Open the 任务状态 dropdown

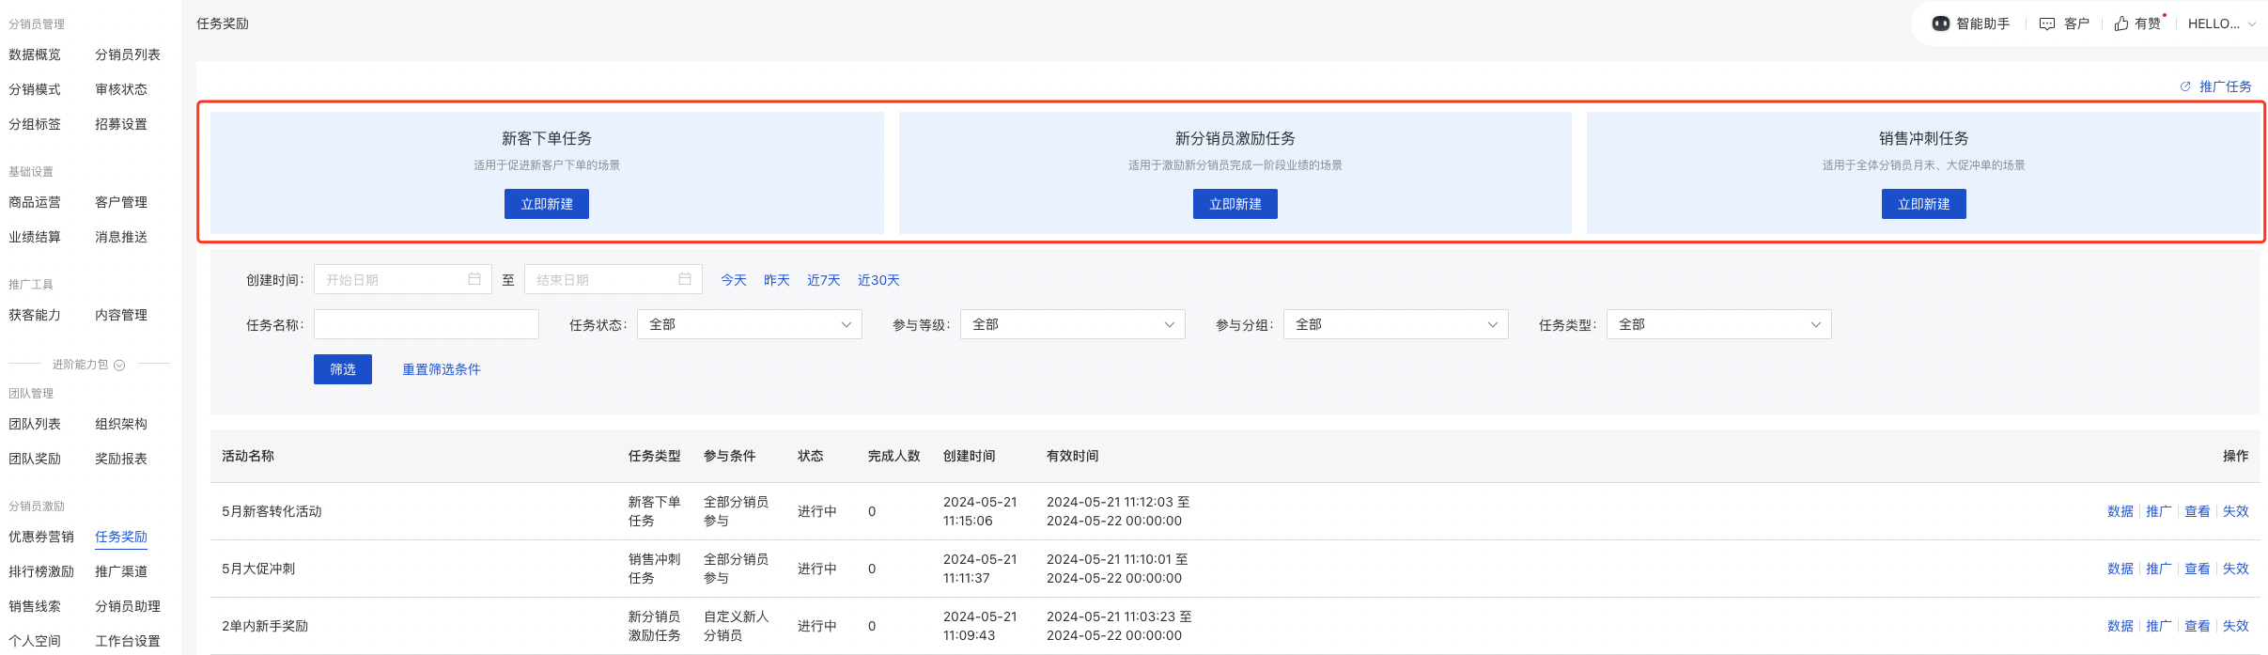coord(750,324)
